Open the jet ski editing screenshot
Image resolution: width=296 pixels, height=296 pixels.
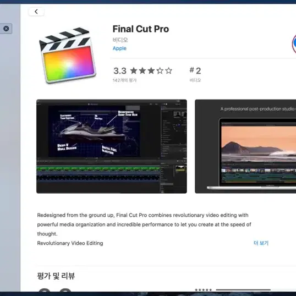[112, 146]
